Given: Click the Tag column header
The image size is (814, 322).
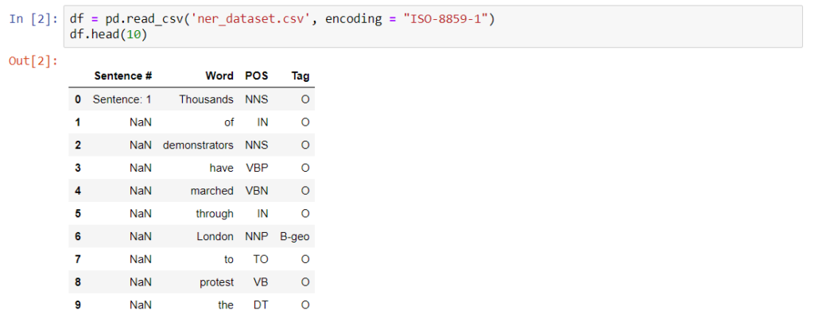Looking at the screenshot, I should point(300,76).
